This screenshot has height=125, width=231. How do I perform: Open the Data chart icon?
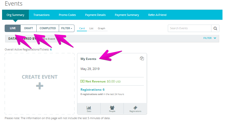coord(89,108)
